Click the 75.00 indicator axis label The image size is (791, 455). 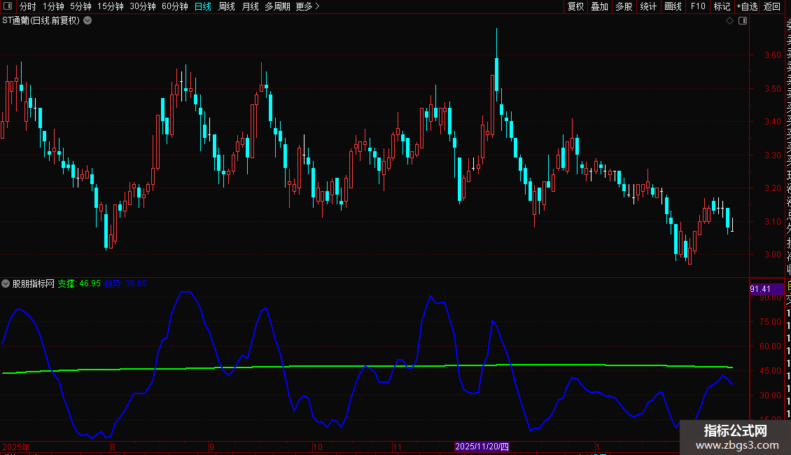pyautogui.click(x=770, y=322)
